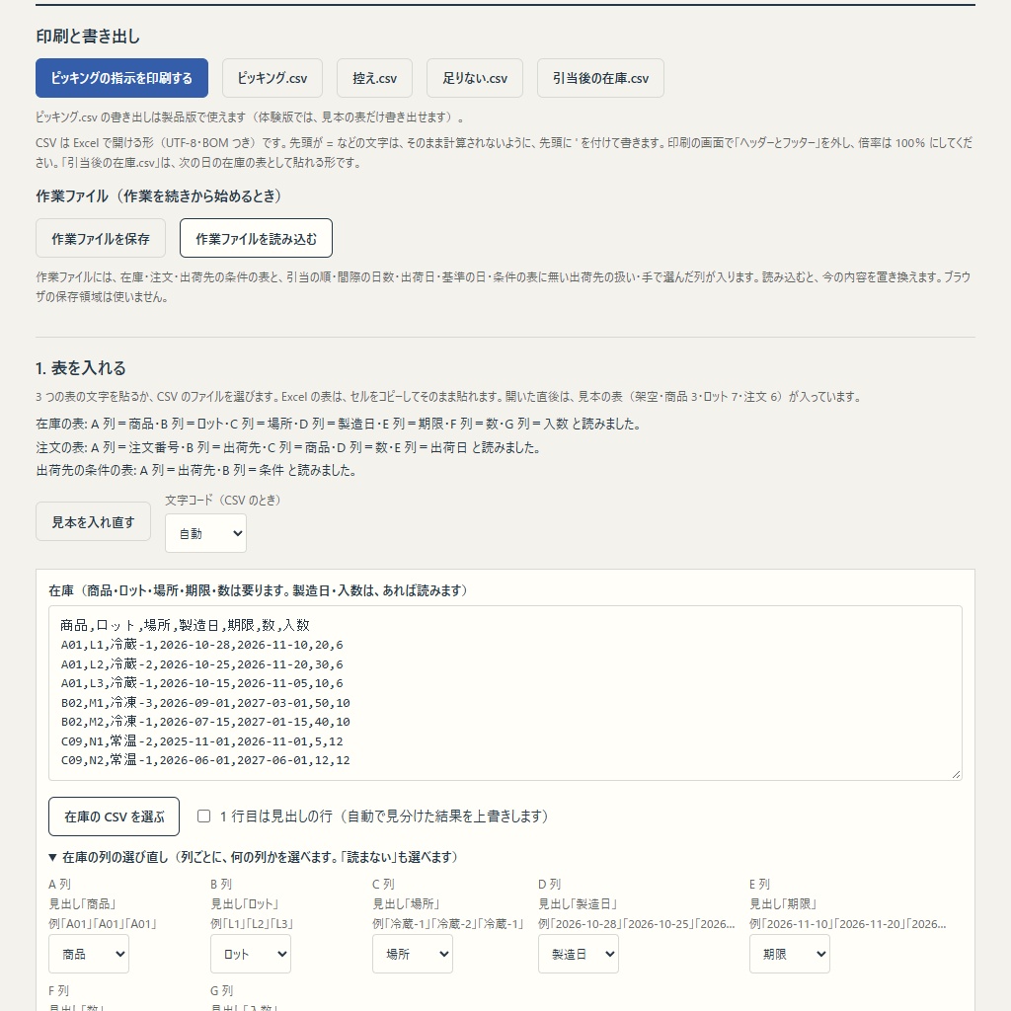Save the work file with 作業ファイルを保存

[x=101, y=238]
